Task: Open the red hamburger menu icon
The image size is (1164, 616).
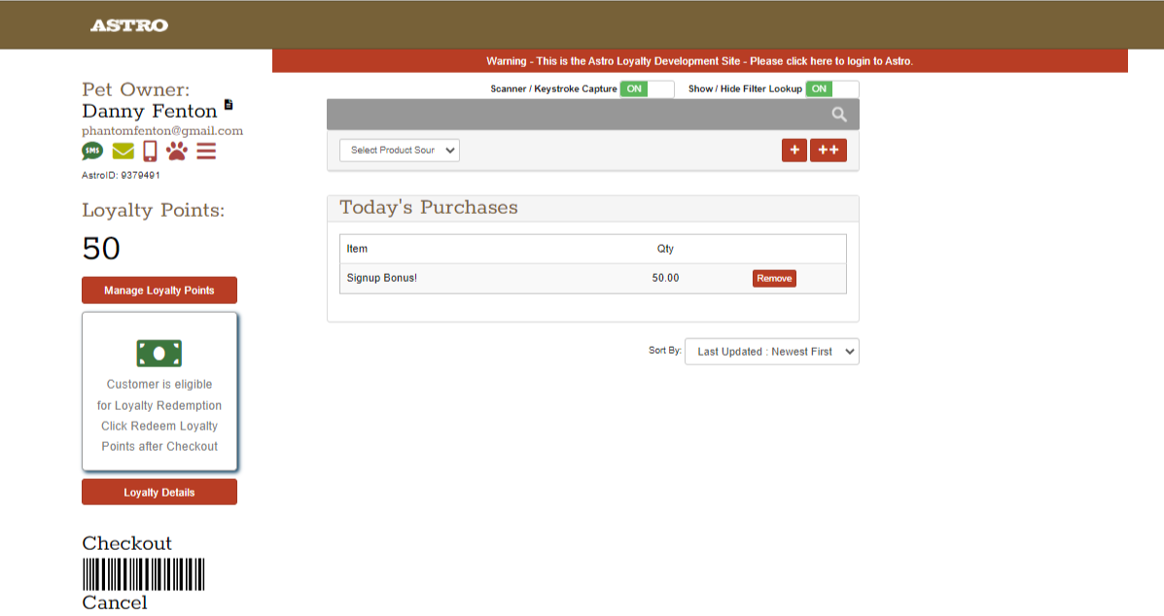Action: [206, 151]
